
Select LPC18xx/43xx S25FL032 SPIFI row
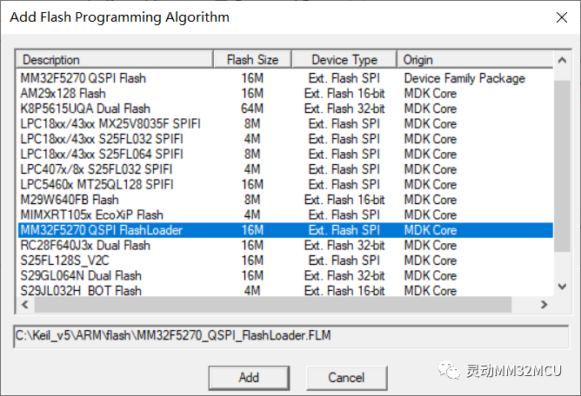pyautogui.click(x=285, y=139)
